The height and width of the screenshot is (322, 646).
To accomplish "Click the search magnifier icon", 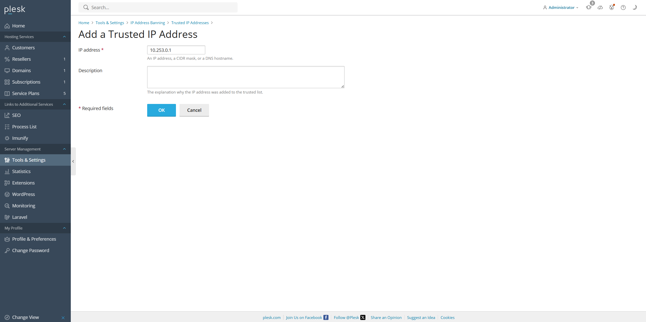I will coord(86,7).
